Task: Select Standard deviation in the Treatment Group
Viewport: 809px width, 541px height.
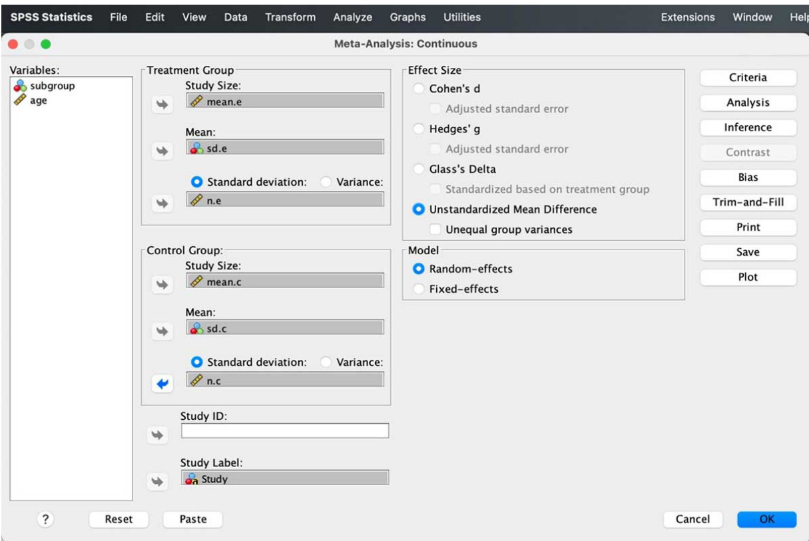Action: 196,182
